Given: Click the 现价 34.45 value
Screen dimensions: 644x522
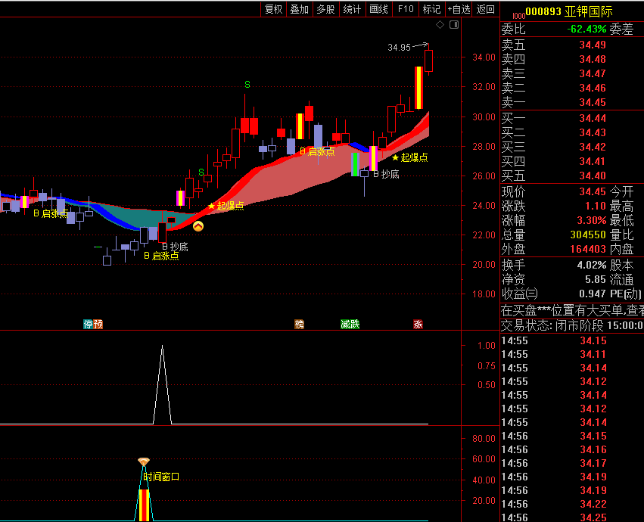Looking at the screenshot, I should [x=593, y=192].
